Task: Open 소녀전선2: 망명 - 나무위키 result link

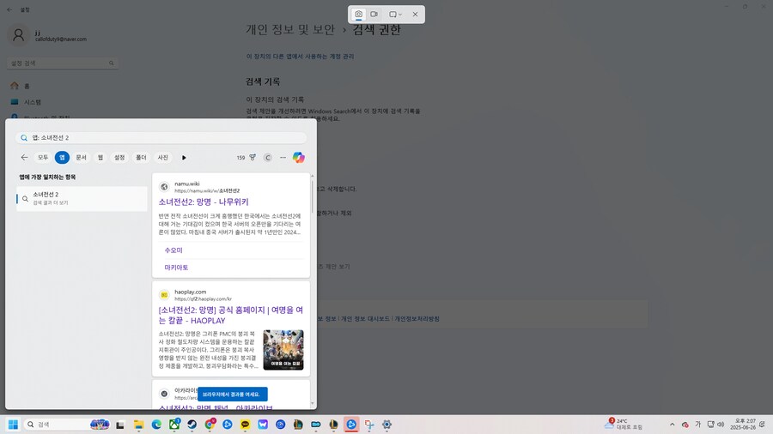Action: 204,202
